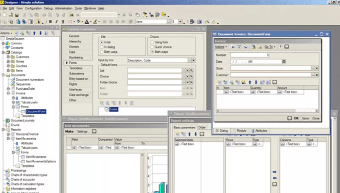This screenshot has width=340, height=193.
Task: Click the Redo arrow icon
Action: click(x=63, y=15)
